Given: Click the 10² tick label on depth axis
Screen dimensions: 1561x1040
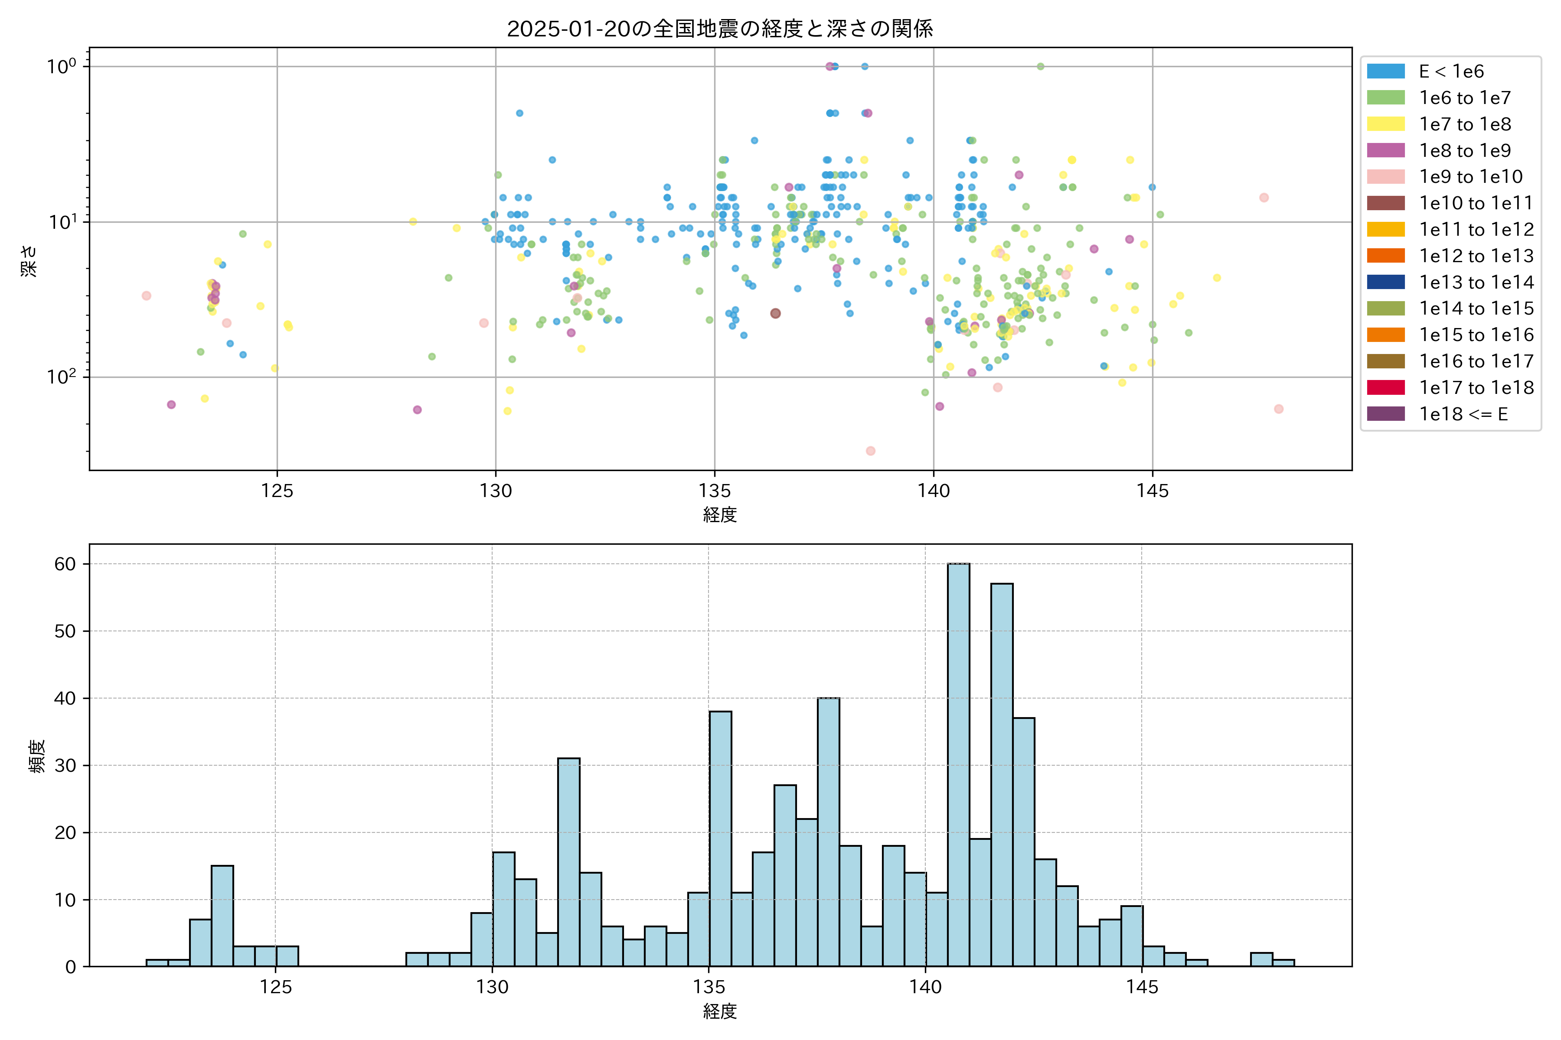Looking at the screenshot, I should 61,376.
